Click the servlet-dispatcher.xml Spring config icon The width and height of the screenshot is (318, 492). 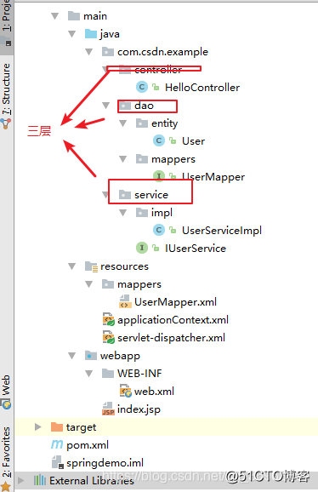pos(108,337)
